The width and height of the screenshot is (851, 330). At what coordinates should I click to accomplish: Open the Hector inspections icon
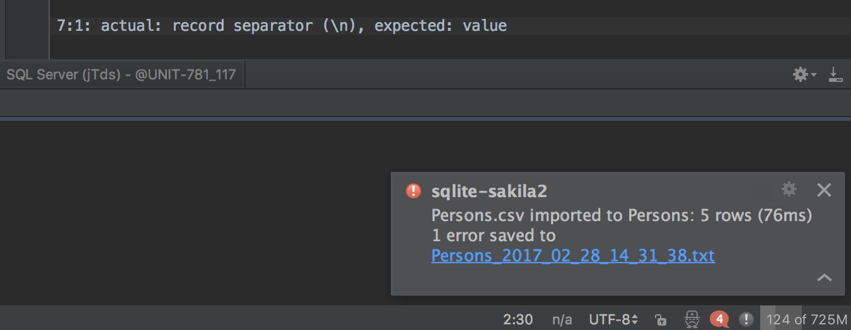(x=692, y=319)
